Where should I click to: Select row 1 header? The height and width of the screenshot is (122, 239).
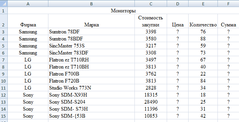[4, 11]
